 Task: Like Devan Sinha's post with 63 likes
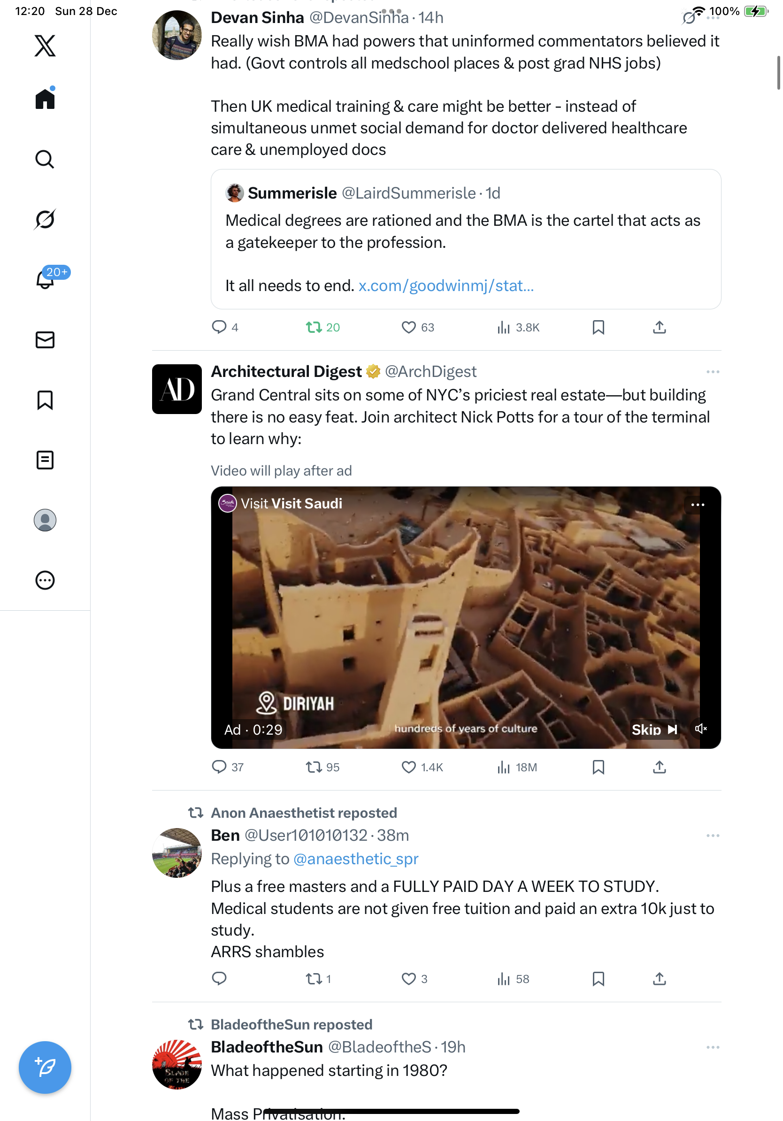point(408,327)
